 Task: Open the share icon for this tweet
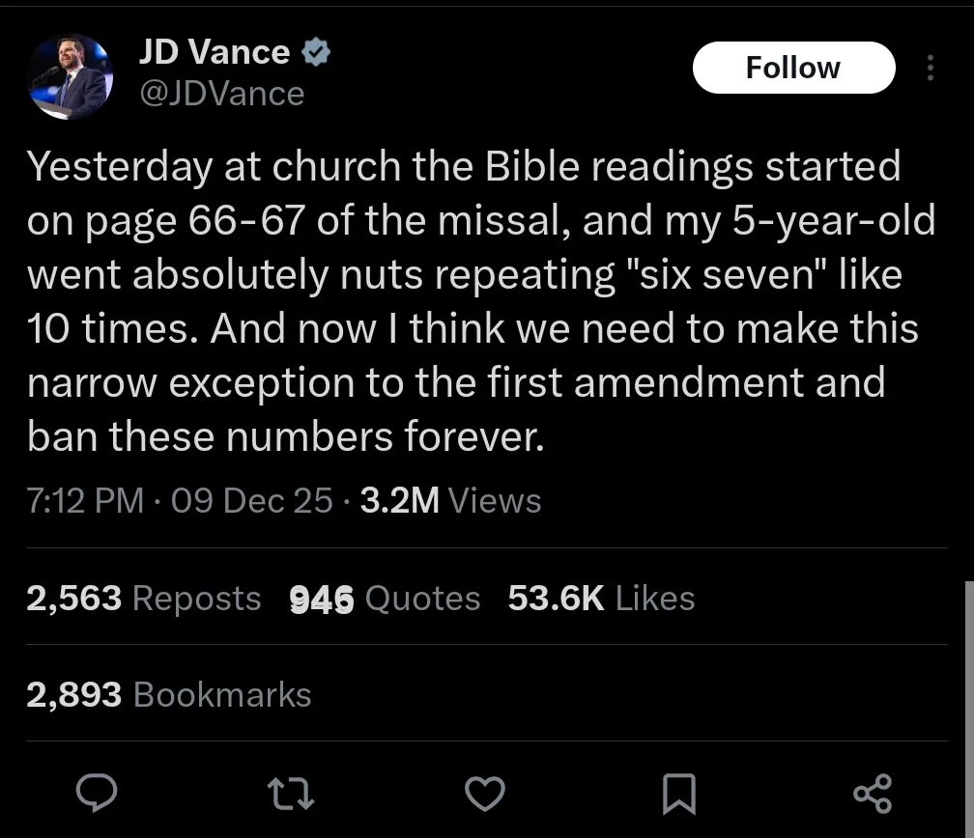[873, 794]
